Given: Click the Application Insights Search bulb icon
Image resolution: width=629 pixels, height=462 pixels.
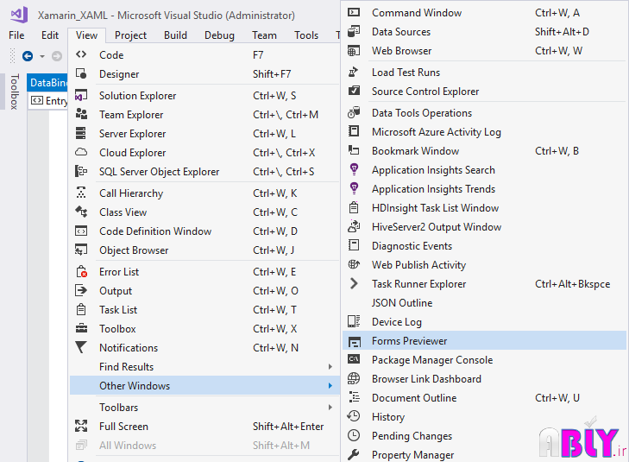Looking at the screenshot, I should tap(354, 169).
